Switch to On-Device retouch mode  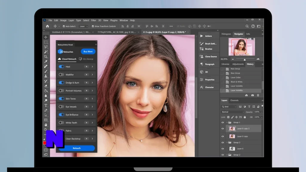(x=86, y=59)
